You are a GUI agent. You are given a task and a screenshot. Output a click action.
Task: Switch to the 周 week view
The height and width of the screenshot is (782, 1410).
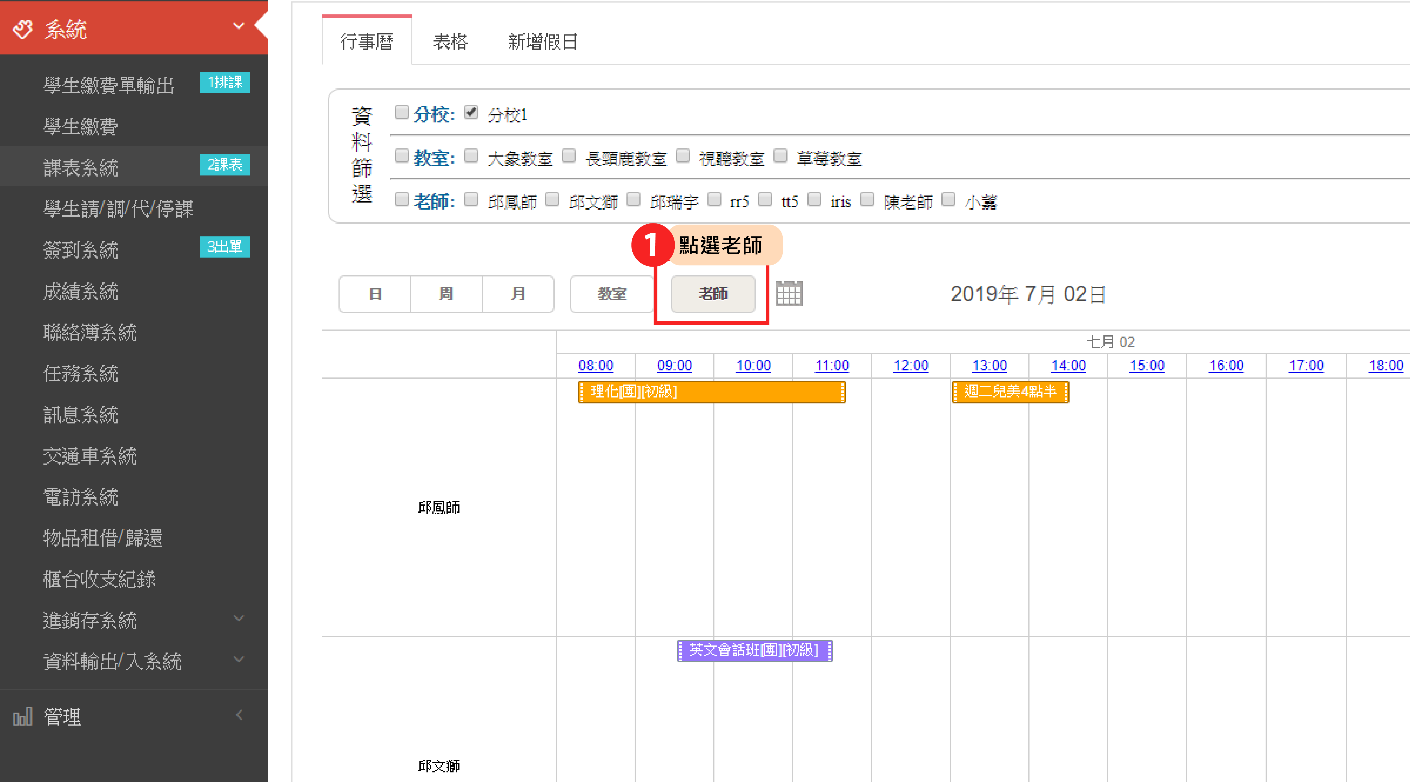pos(446,294)
